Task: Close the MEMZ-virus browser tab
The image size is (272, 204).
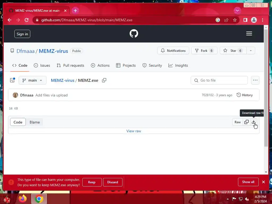Action: point(65,11)
